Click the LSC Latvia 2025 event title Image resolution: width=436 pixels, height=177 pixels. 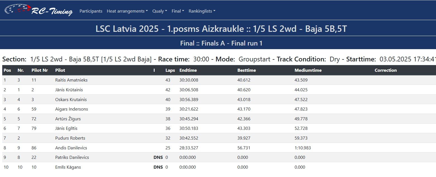coord(221,29)
